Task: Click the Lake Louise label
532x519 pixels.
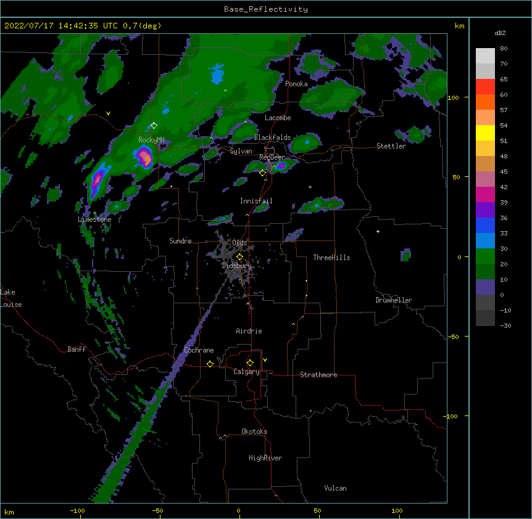Action: [x=11, y=298]
